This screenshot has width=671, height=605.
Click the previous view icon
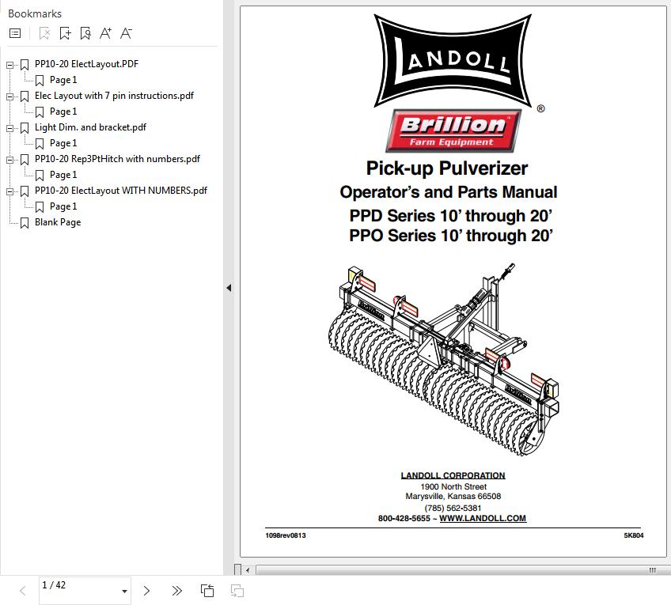(207, 591)
